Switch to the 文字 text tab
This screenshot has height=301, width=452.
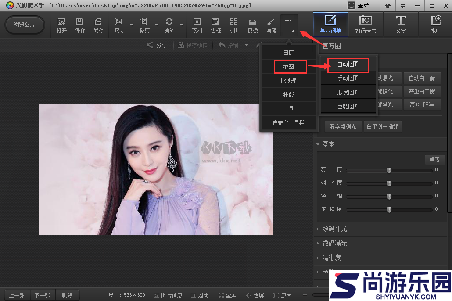click(401, 25)
